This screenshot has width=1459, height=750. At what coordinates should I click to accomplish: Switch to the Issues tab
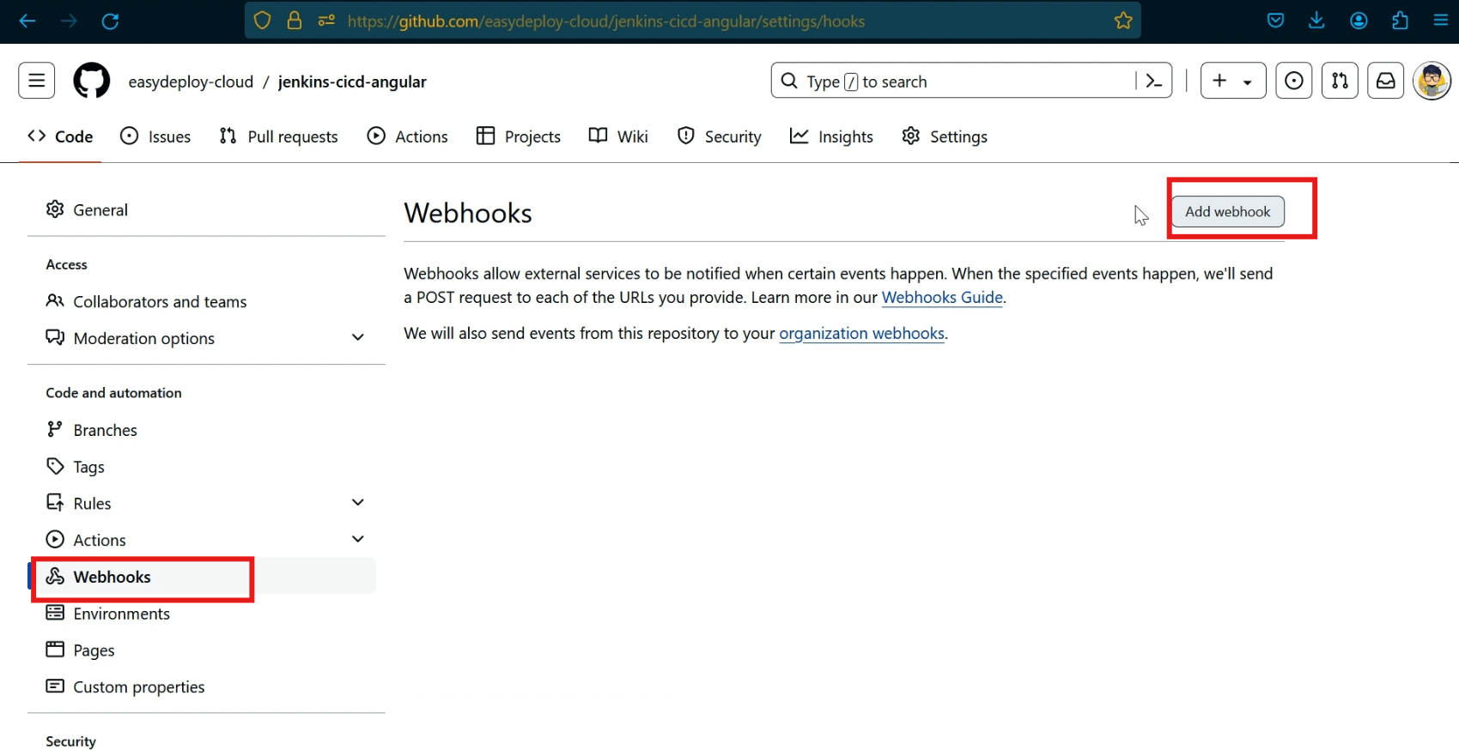pos(155,136)
